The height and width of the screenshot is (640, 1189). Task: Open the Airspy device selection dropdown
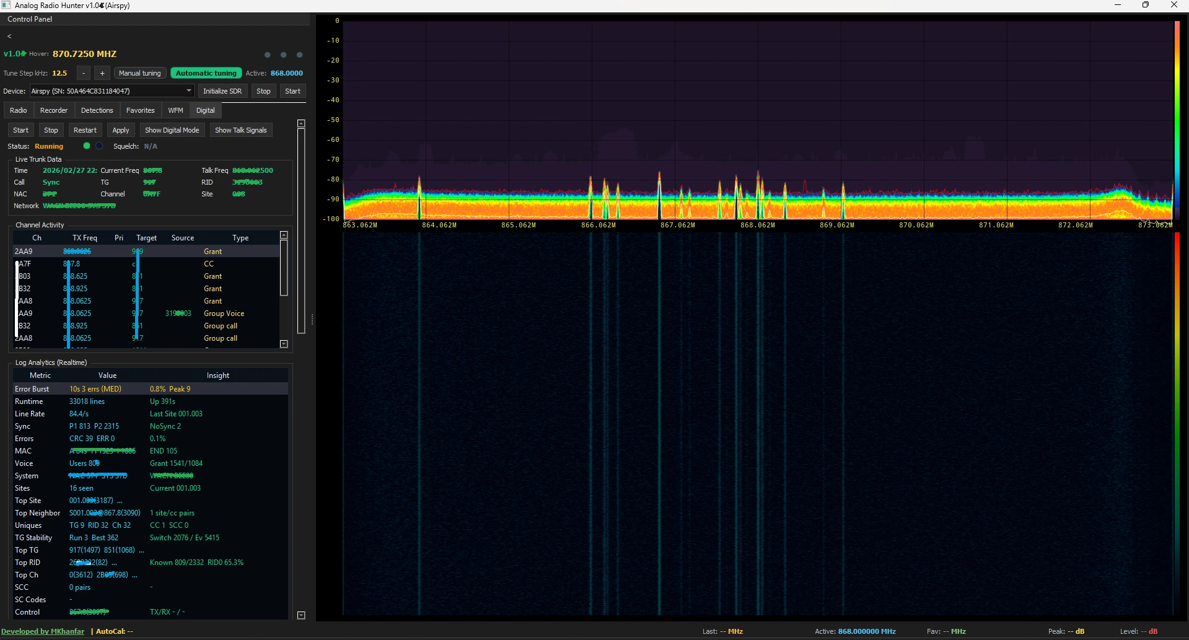[x=189, y=90]
